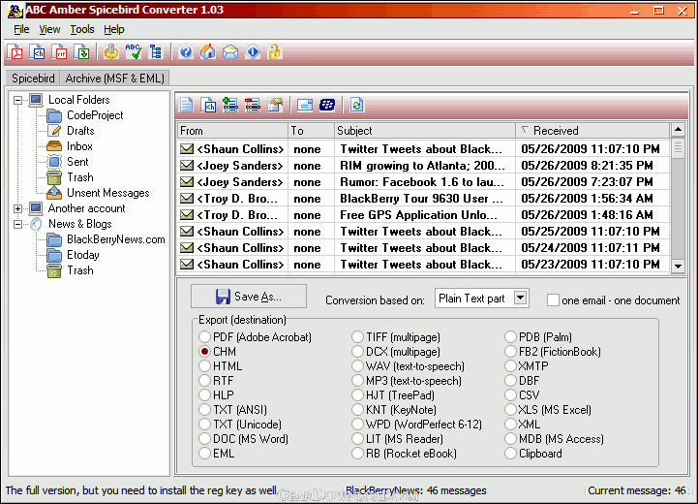
Task: Select the Free GPS Application message row
Action: coord(423,215)
